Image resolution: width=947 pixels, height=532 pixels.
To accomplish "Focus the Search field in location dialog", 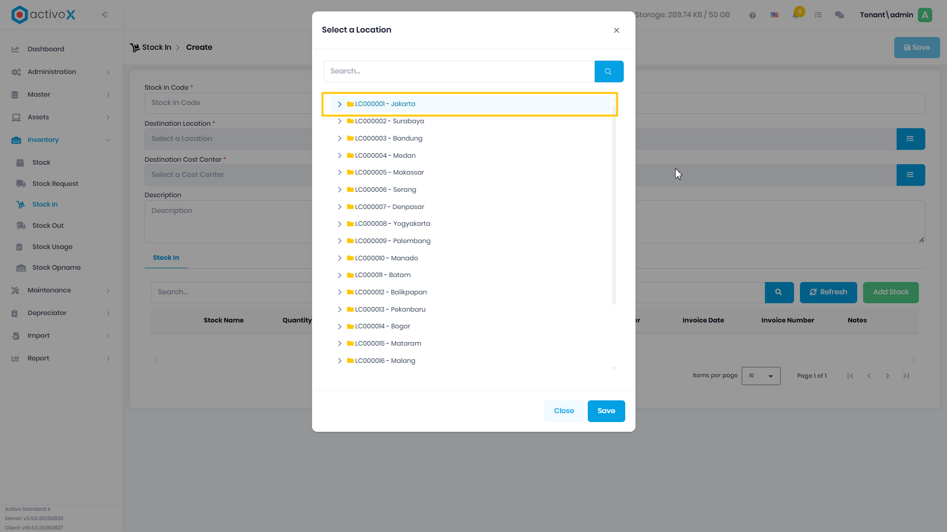I will click(x=459, y=71).
